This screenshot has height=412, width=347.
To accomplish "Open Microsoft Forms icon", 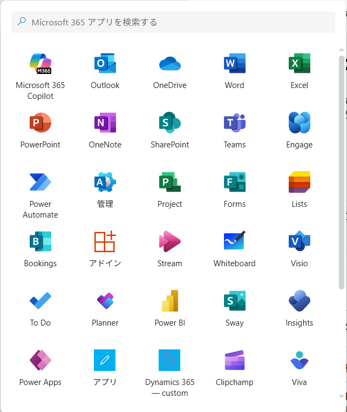I will click(x=235, y=182).
